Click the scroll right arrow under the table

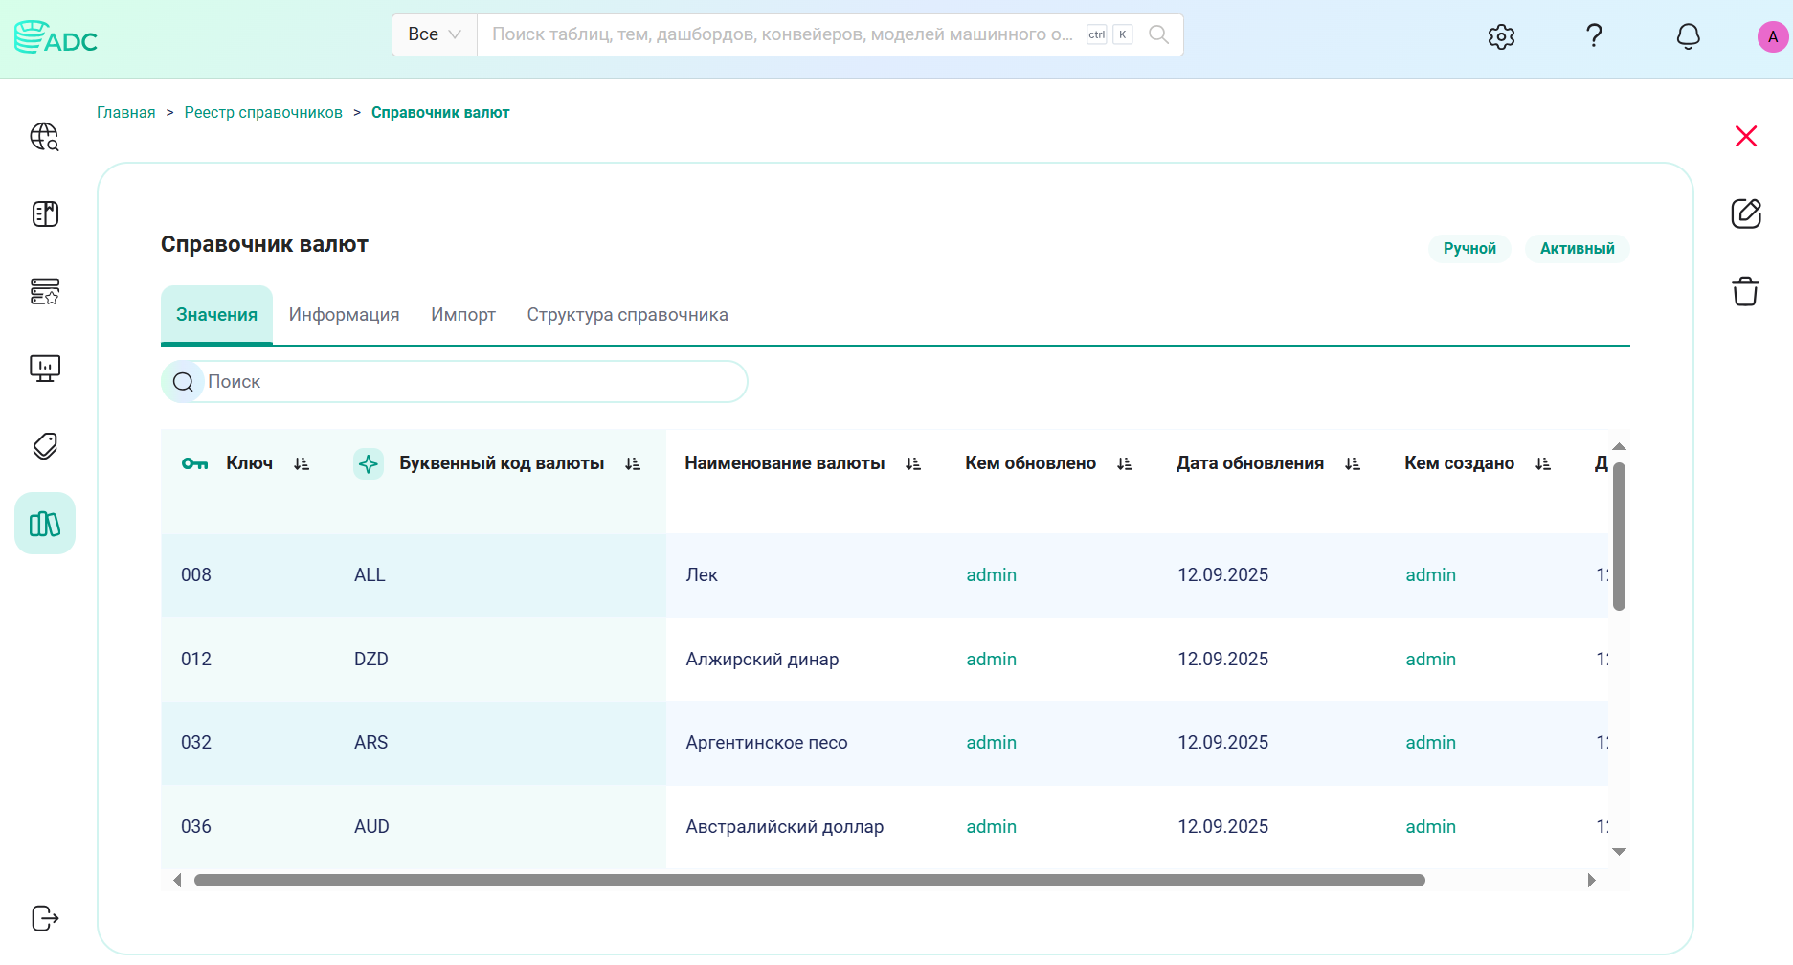(x=1591, y=881)
